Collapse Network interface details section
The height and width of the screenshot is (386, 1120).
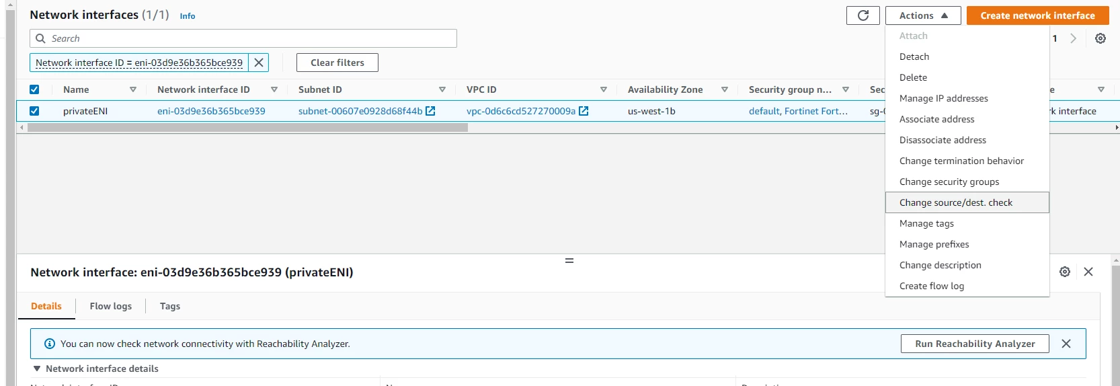(x=37, y=369)
